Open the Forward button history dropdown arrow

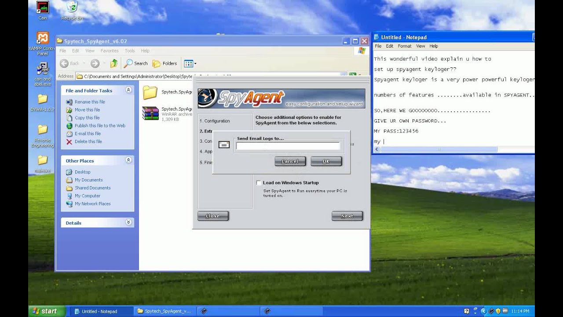point(104,63)
